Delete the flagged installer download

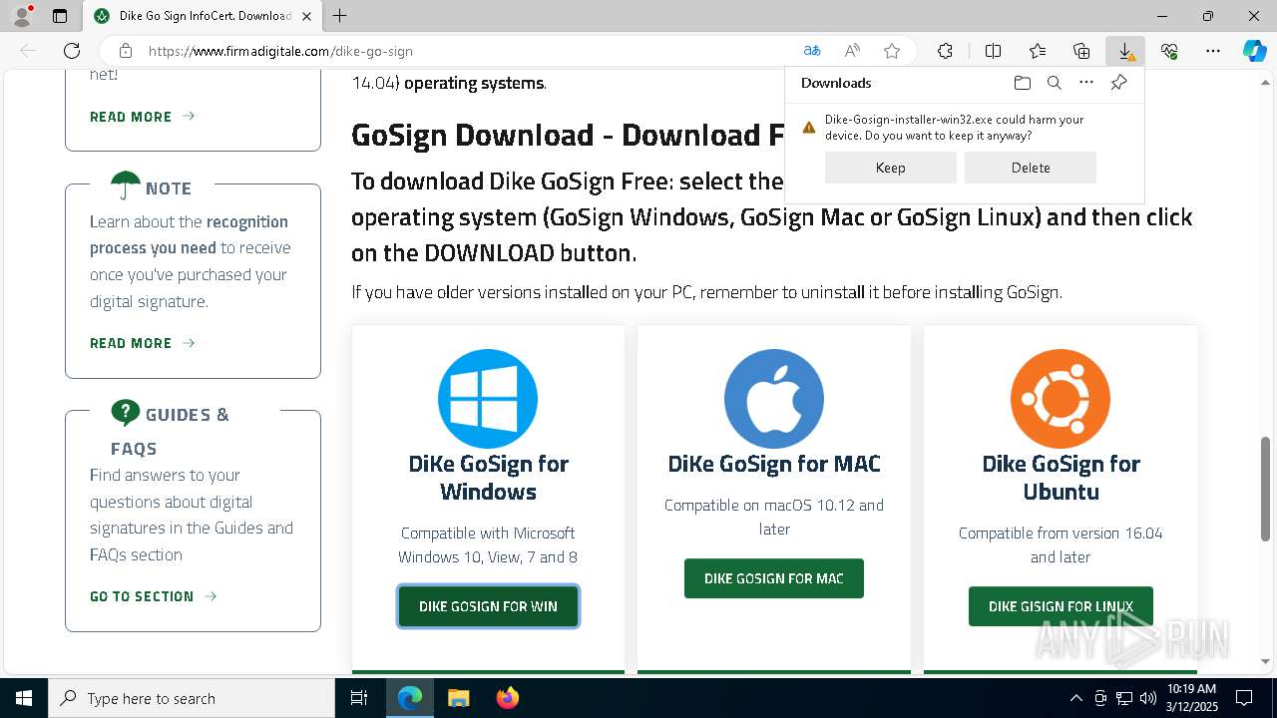click(1030, 168)
